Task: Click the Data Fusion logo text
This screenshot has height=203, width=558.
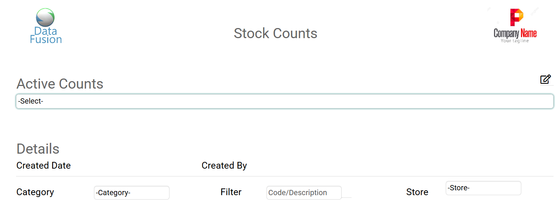Action: pyautogui.click(x=46, y=35)
